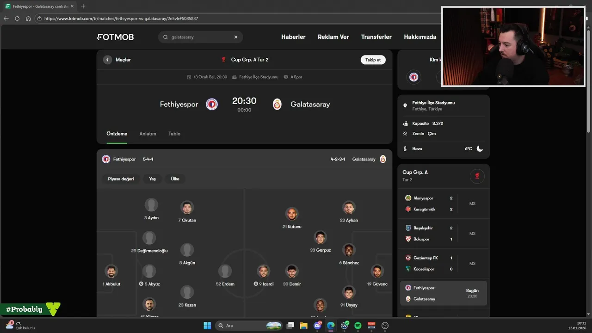Click Galatasaray crest in lineup header
592x333 pixels.
tap(383, 159)
